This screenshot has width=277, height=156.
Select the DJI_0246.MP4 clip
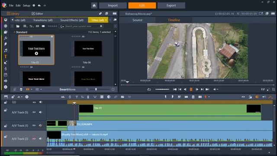(170, 125)
